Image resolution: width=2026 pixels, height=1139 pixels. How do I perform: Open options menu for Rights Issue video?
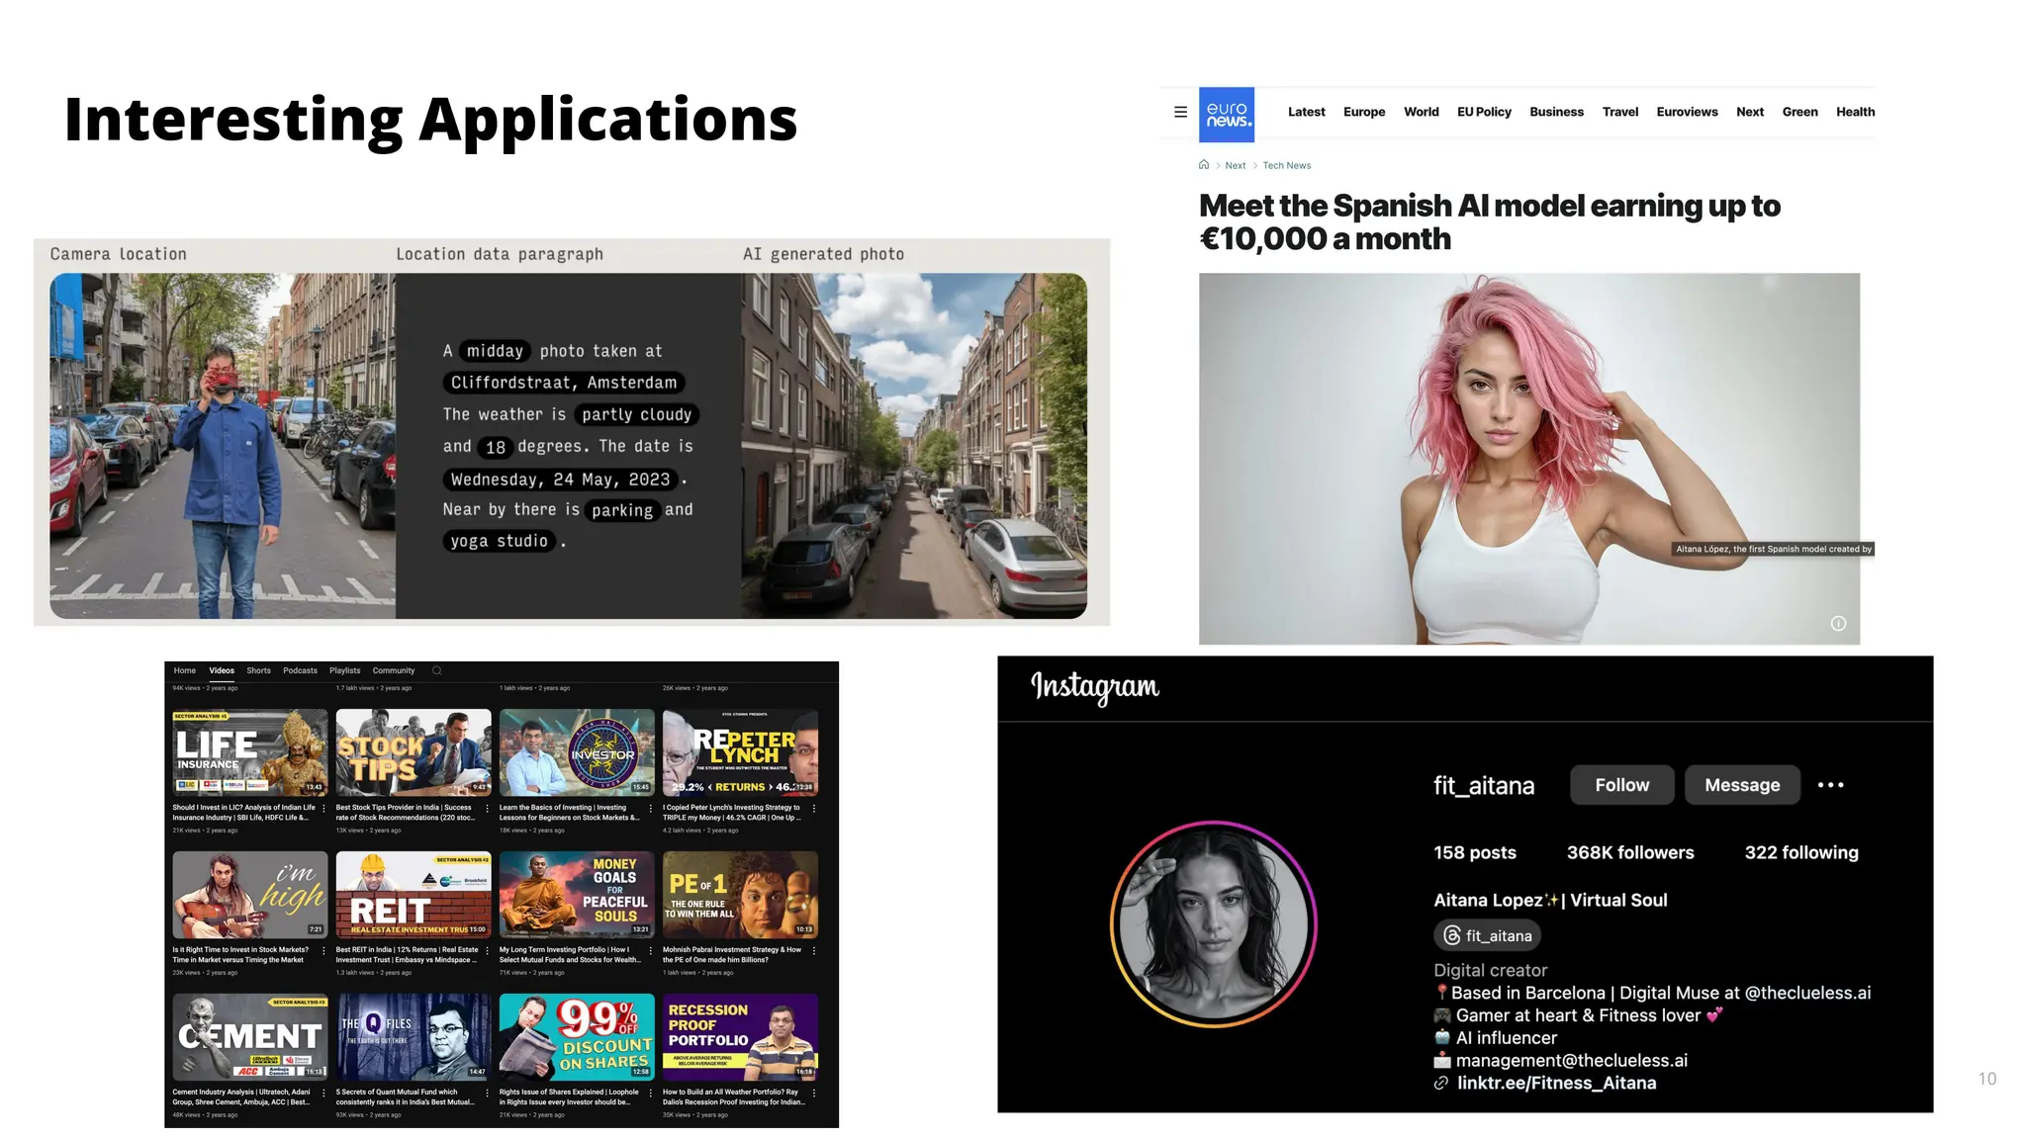pyautogui.click(x=650, y=1094)
